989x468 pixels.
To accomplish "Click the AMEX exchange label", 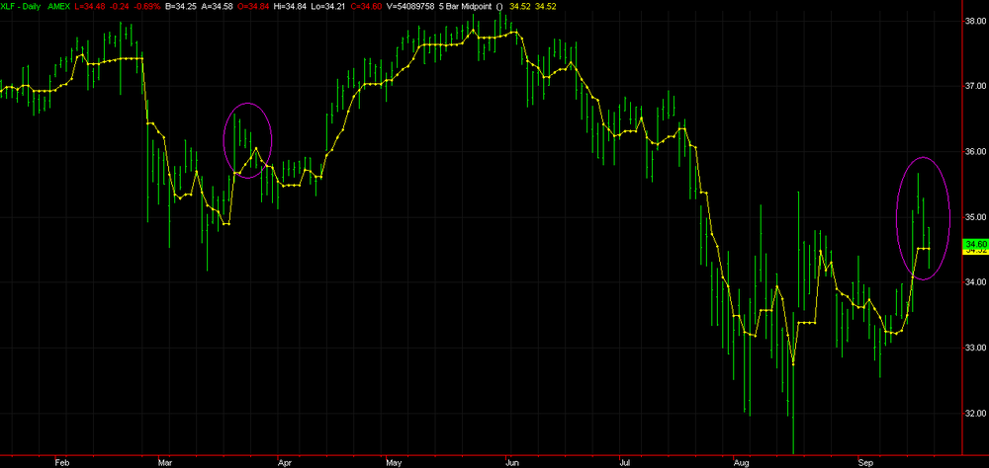I will click(58, 6).
